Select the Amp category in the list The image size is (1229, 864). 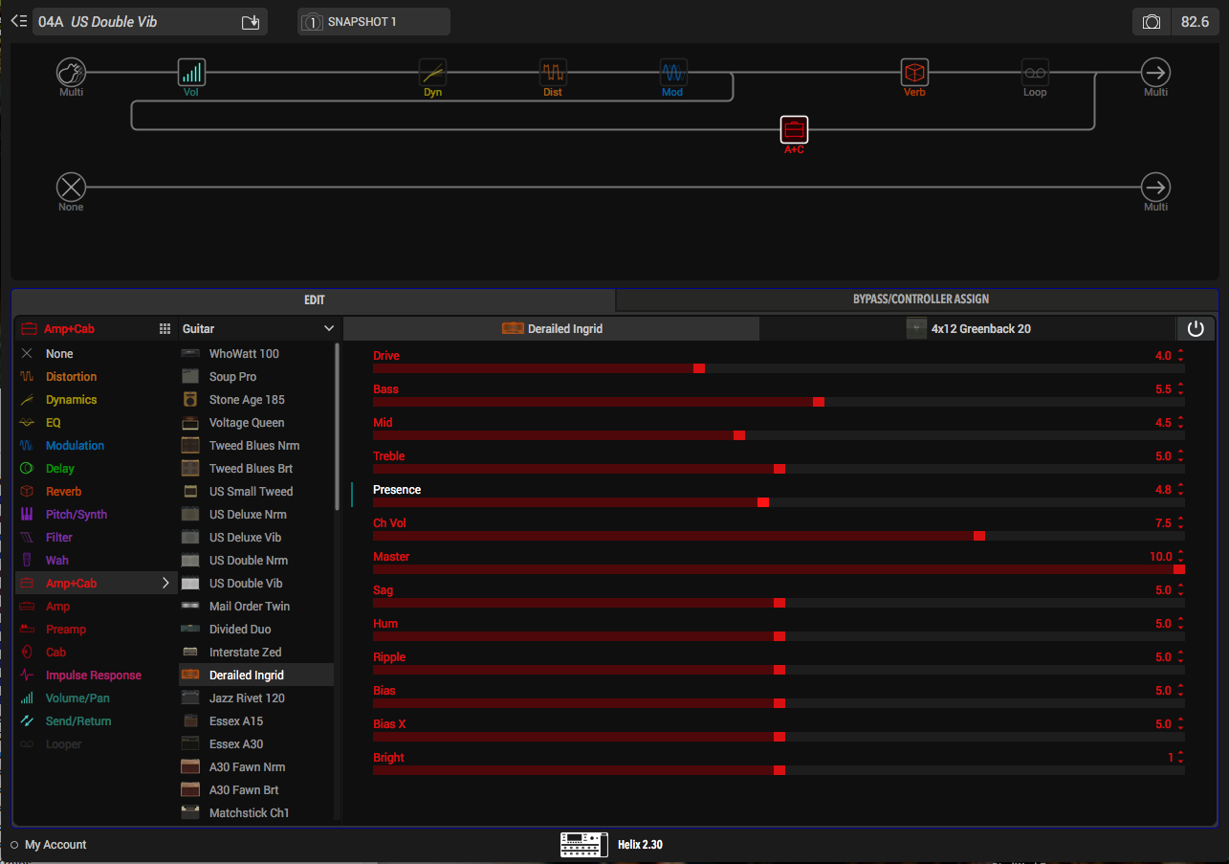[57, 607]
